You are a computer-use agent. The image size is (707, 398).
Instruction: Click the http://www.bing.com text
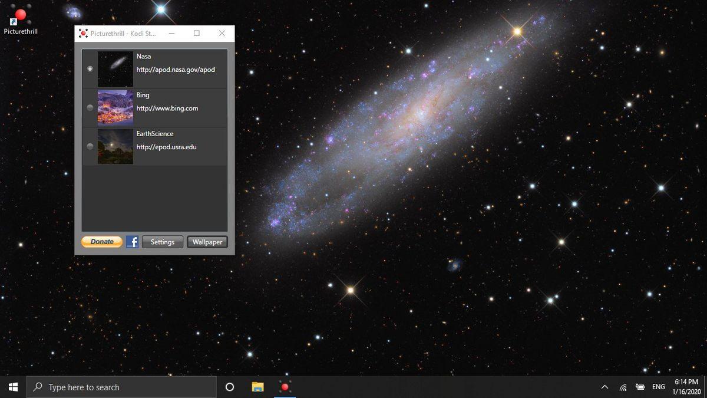pyautogui.click(x=167, y=108)
